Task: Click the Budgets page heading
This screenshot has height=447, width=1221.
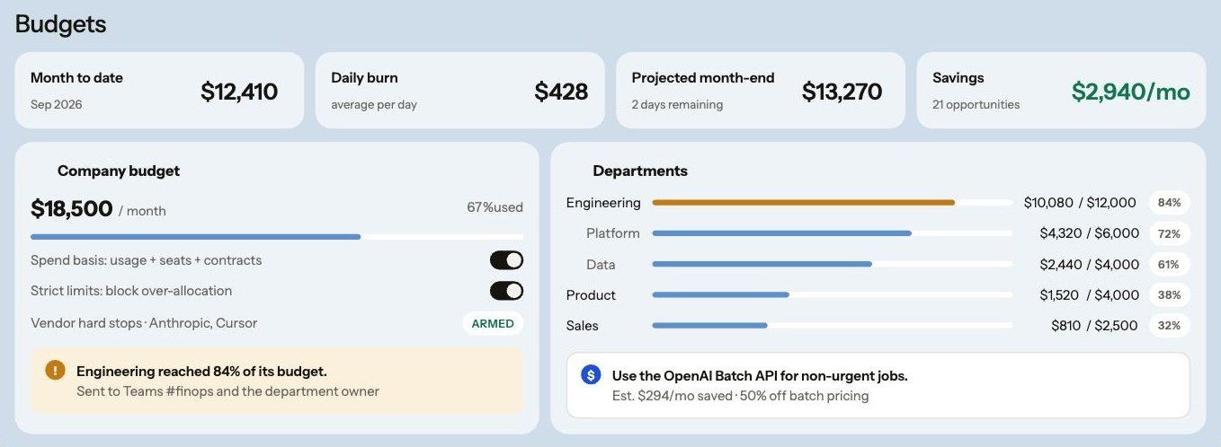Action: tap(61, 24)
